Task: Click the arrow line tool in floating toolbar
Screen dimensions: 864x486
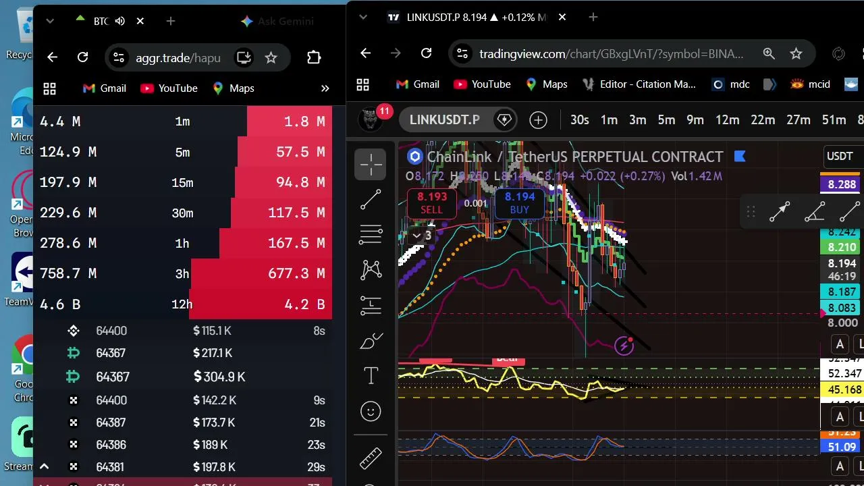Action: [x=780, y=212]
